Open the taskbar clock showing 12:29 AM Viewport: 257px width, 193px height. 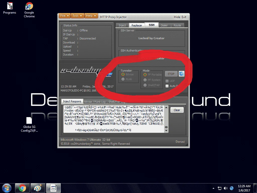(244, 188)
